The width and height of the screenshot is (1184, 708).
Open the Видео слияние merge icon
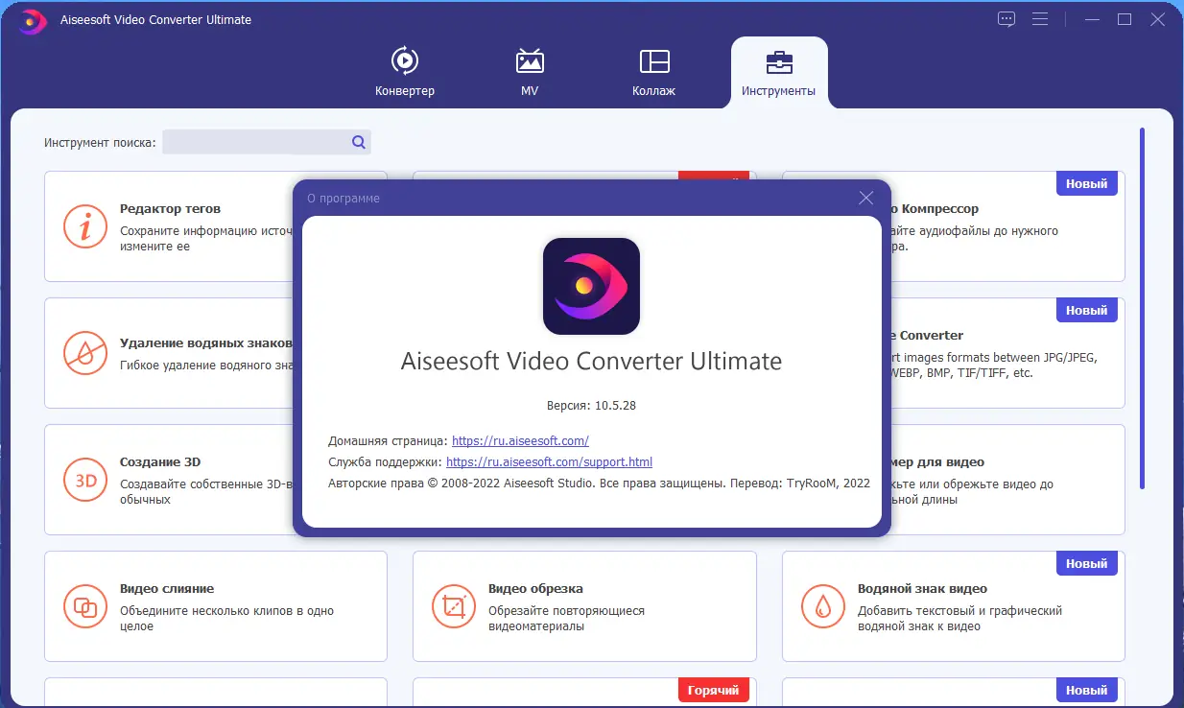84,606
